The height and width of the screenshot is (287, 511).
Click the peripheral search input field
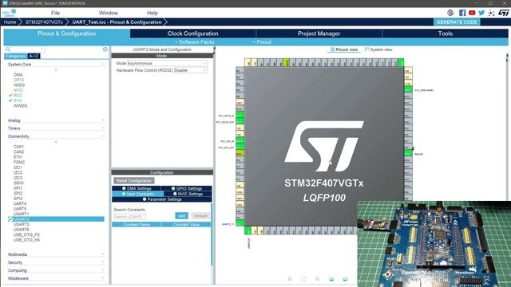(x=27, y=49)
